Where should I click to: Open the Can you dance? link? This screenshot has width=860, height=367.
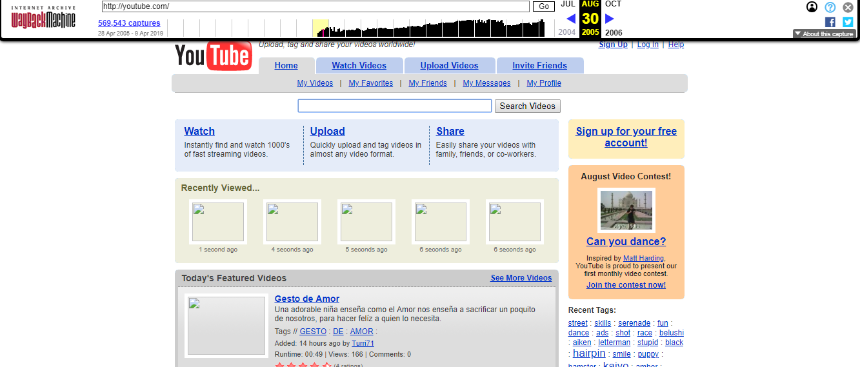click(x=626, y=242)
